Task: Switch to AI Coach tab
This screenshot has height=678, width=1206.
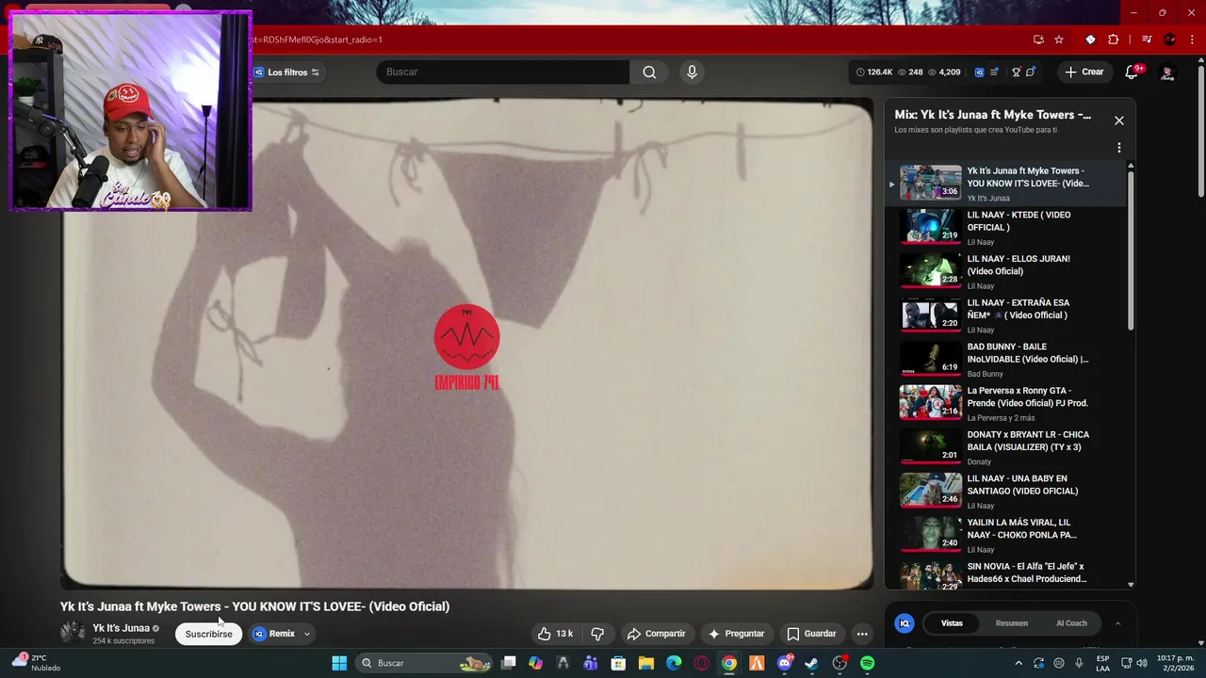Action: [1071, 623]
